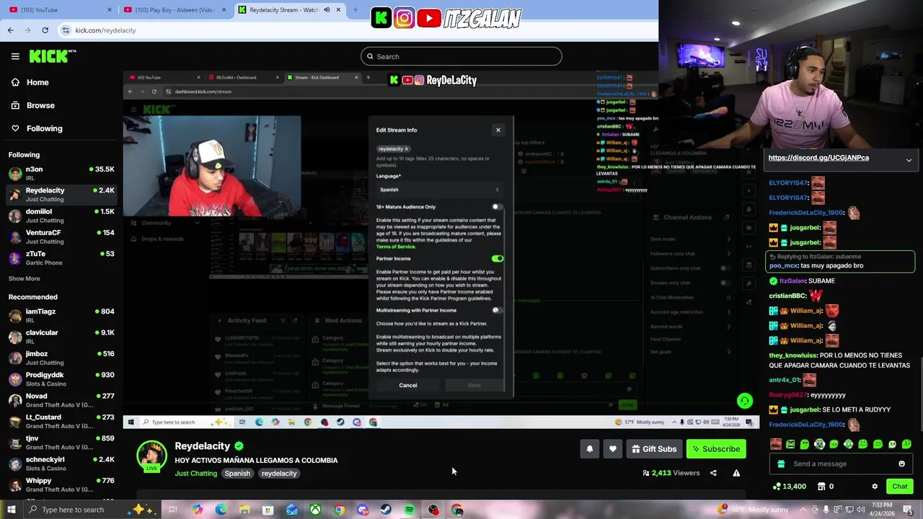Image resolution: width=923 pixels, height=519 pixels.
Task: Select the Spanish language tag
Action: pos(237,474)
